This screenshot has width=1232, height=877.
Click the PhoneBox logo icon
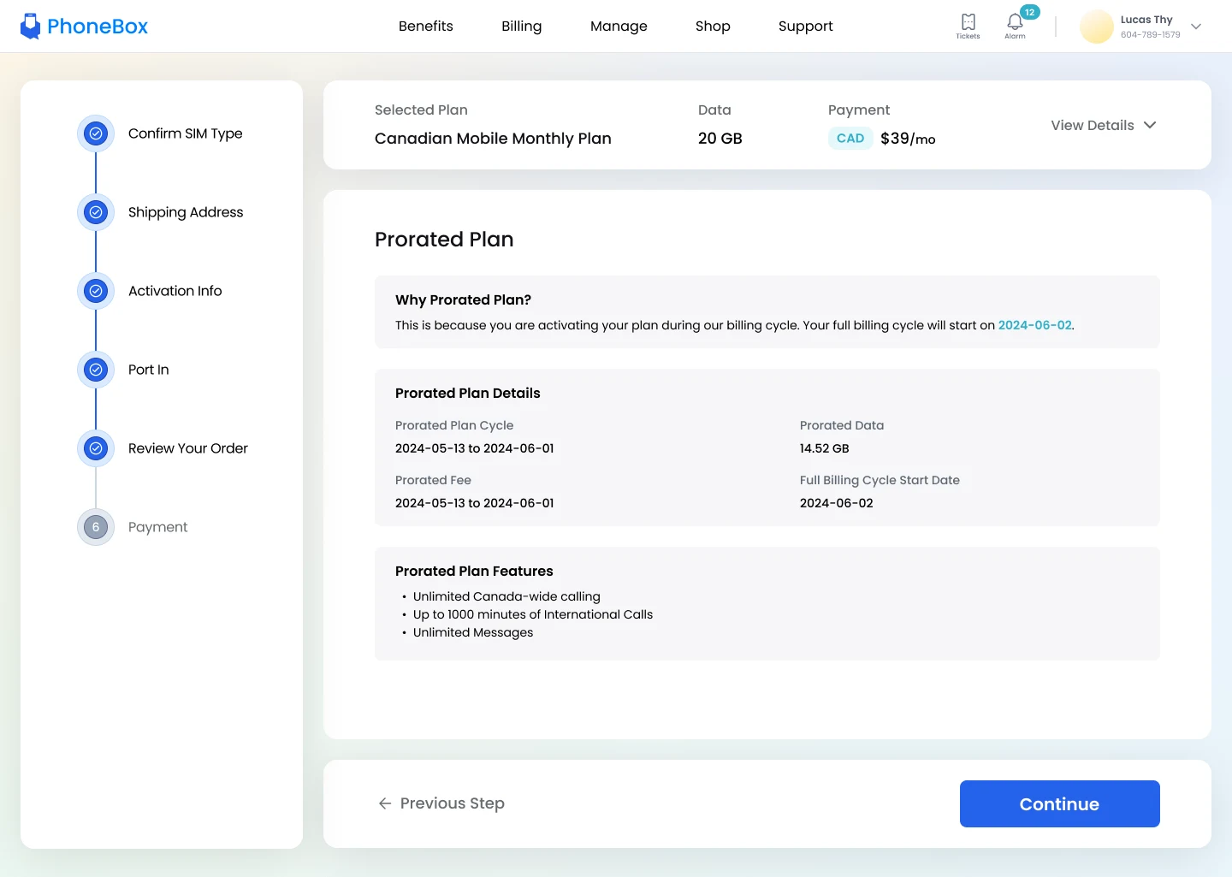(x=31, y=27)
